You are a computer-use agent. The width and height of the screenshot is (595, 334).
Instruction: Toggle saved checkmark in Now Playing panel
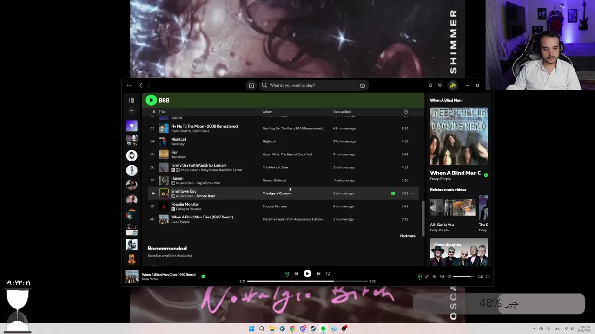(x=486, y=175)
